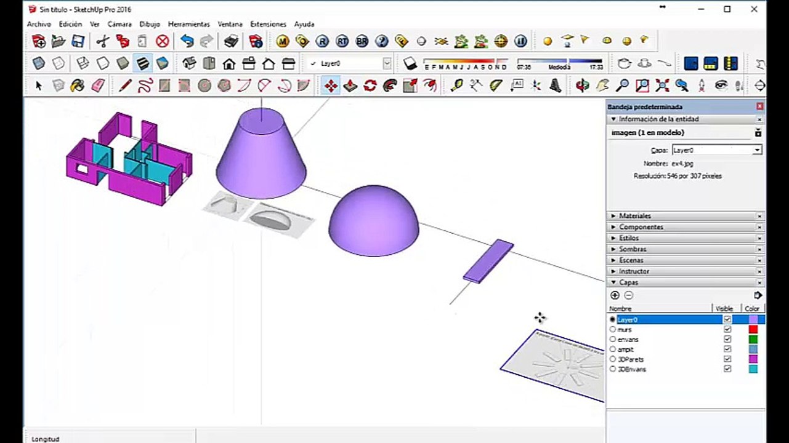
Task: Make 3DEnvans the active layer
Action: pyautogui.click(x=612, y=369)
